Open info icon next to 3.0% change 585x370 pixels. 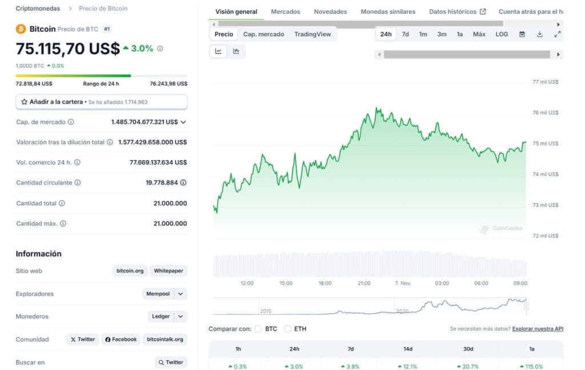coord(160,49)
